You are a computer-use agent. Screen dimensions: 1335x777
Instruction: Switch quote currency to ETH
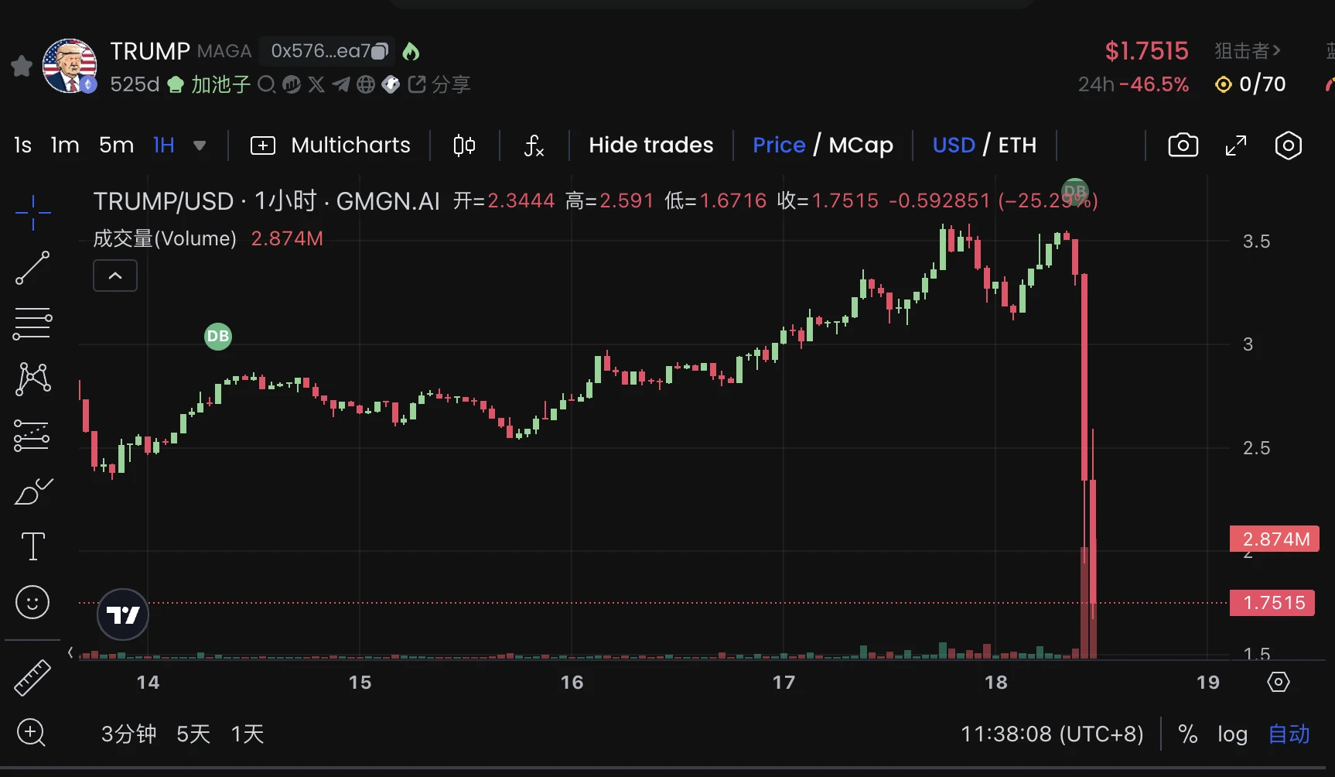pyautogui.click(x=1018, y=145)
